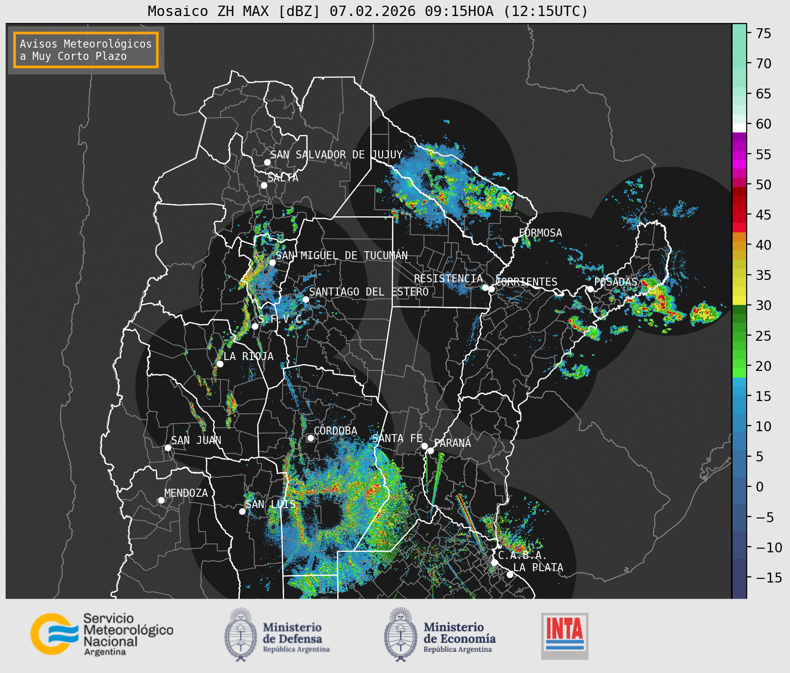Click the Avisos Meteorológicos a Muy Corto Plazo box
The height and width of the screenshot is (673, 790).
click(86, 50)
